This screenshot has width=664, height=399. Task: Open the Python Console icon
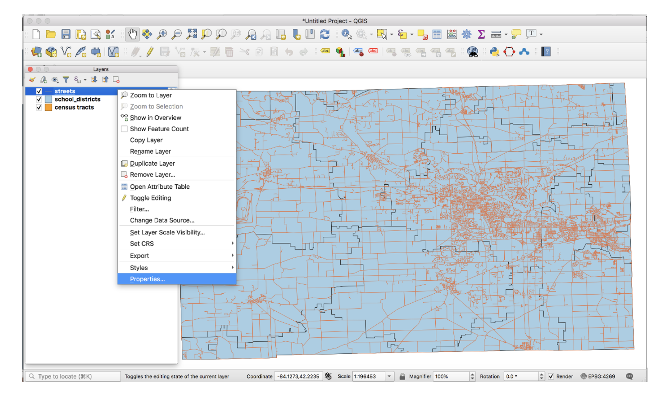coord(494,52)
